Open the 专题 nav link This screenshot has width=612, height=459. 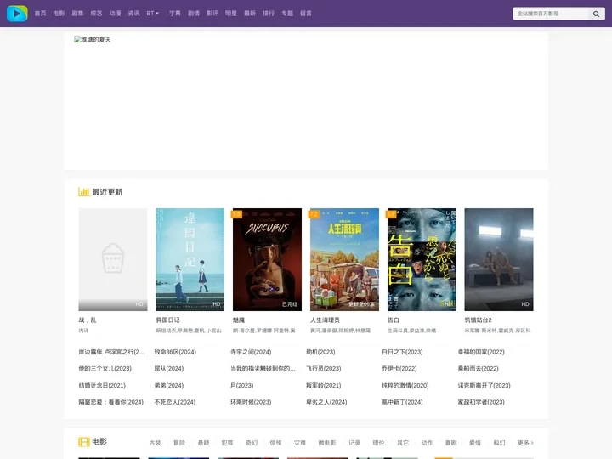coord(287,14)
